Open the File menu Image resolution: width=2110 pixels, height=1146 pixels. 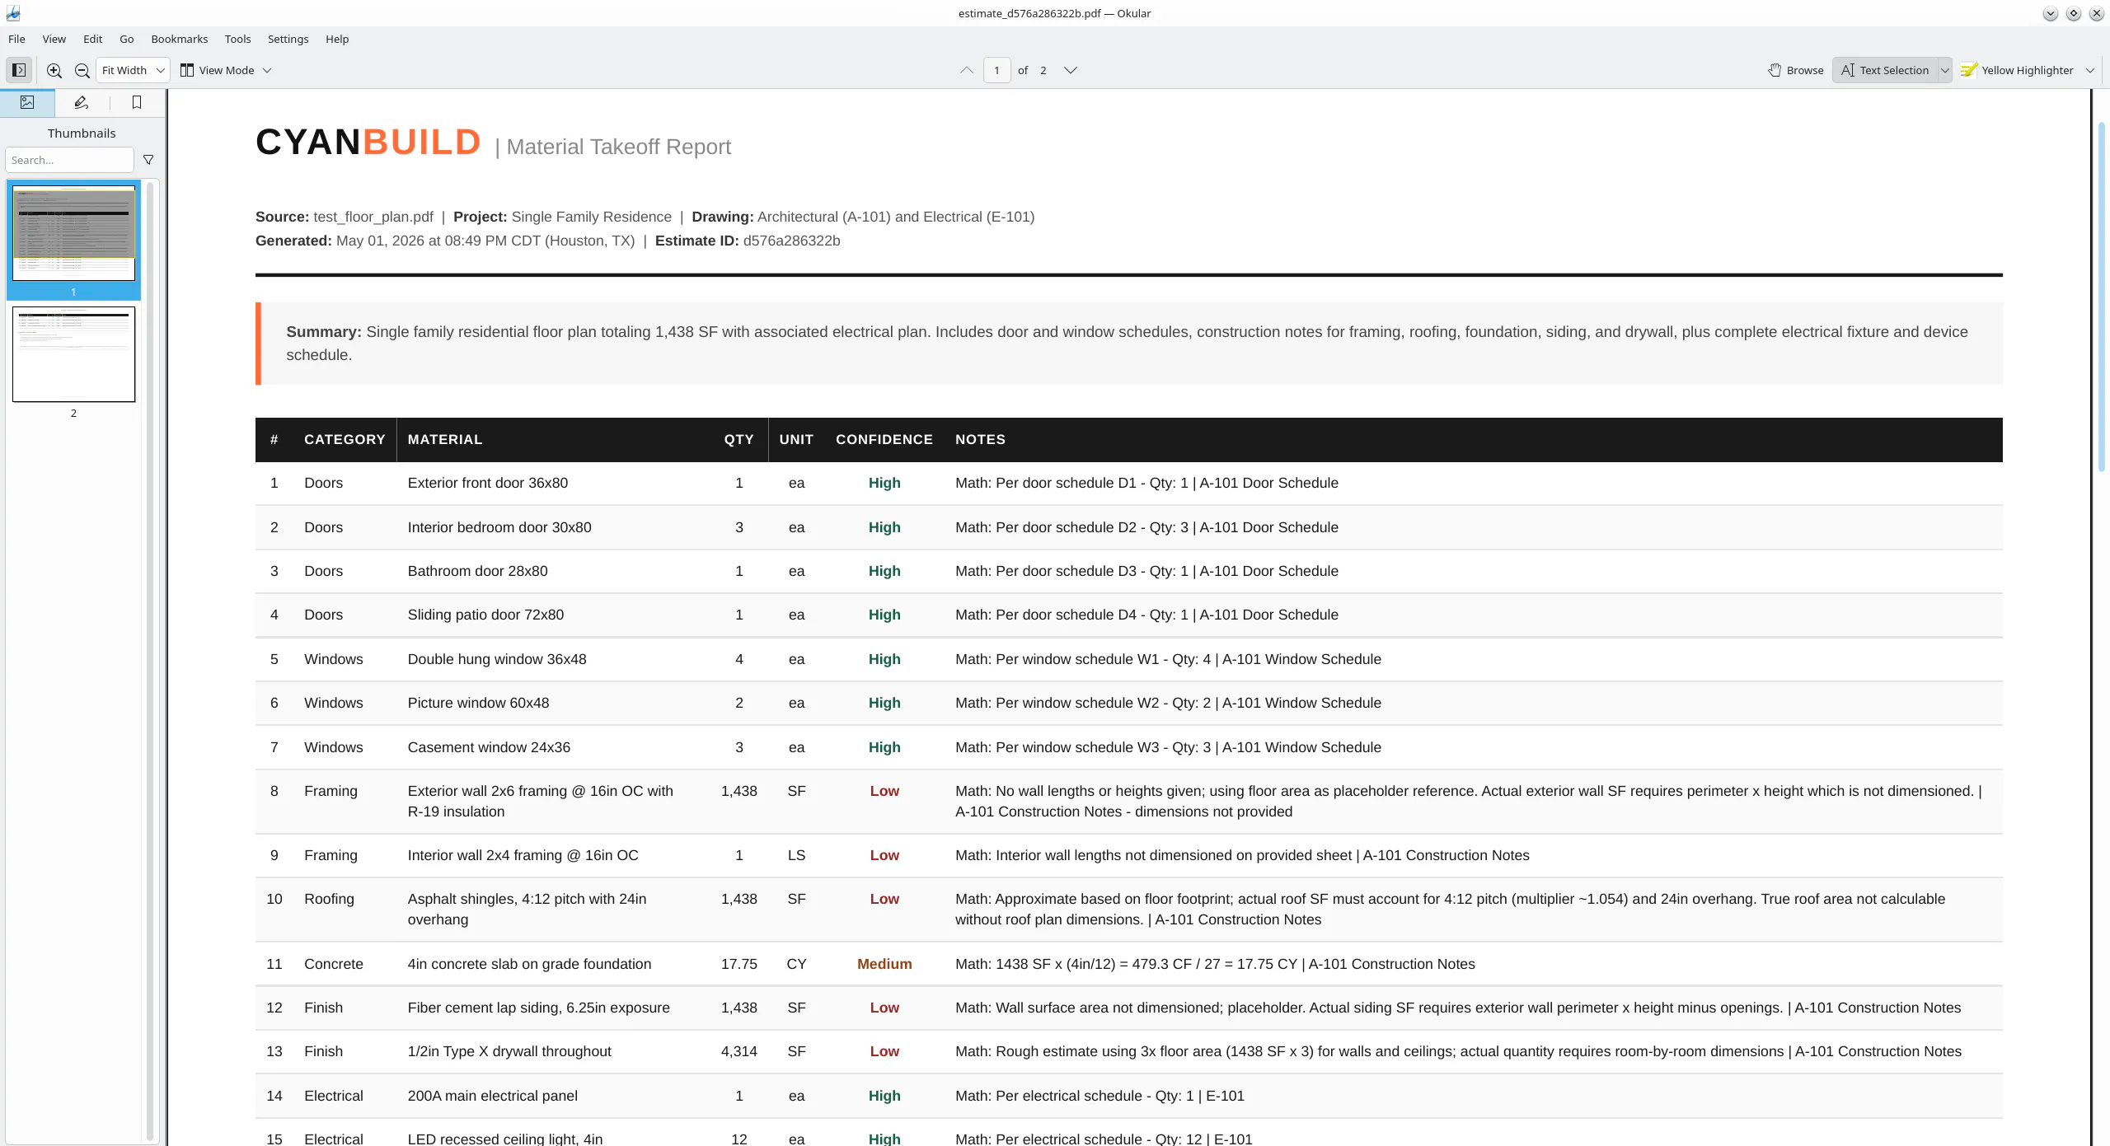16,39
